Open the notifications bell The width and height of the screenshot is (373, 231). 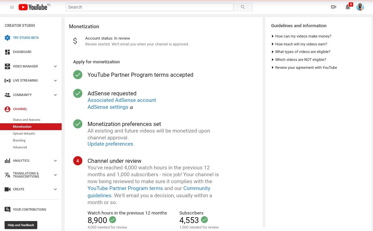(x=347, y=7)
